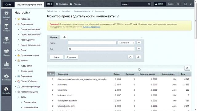The image size is (197, 111).
Task: Open Помощь menu in top bar
Action: click(x=75, y=4)
